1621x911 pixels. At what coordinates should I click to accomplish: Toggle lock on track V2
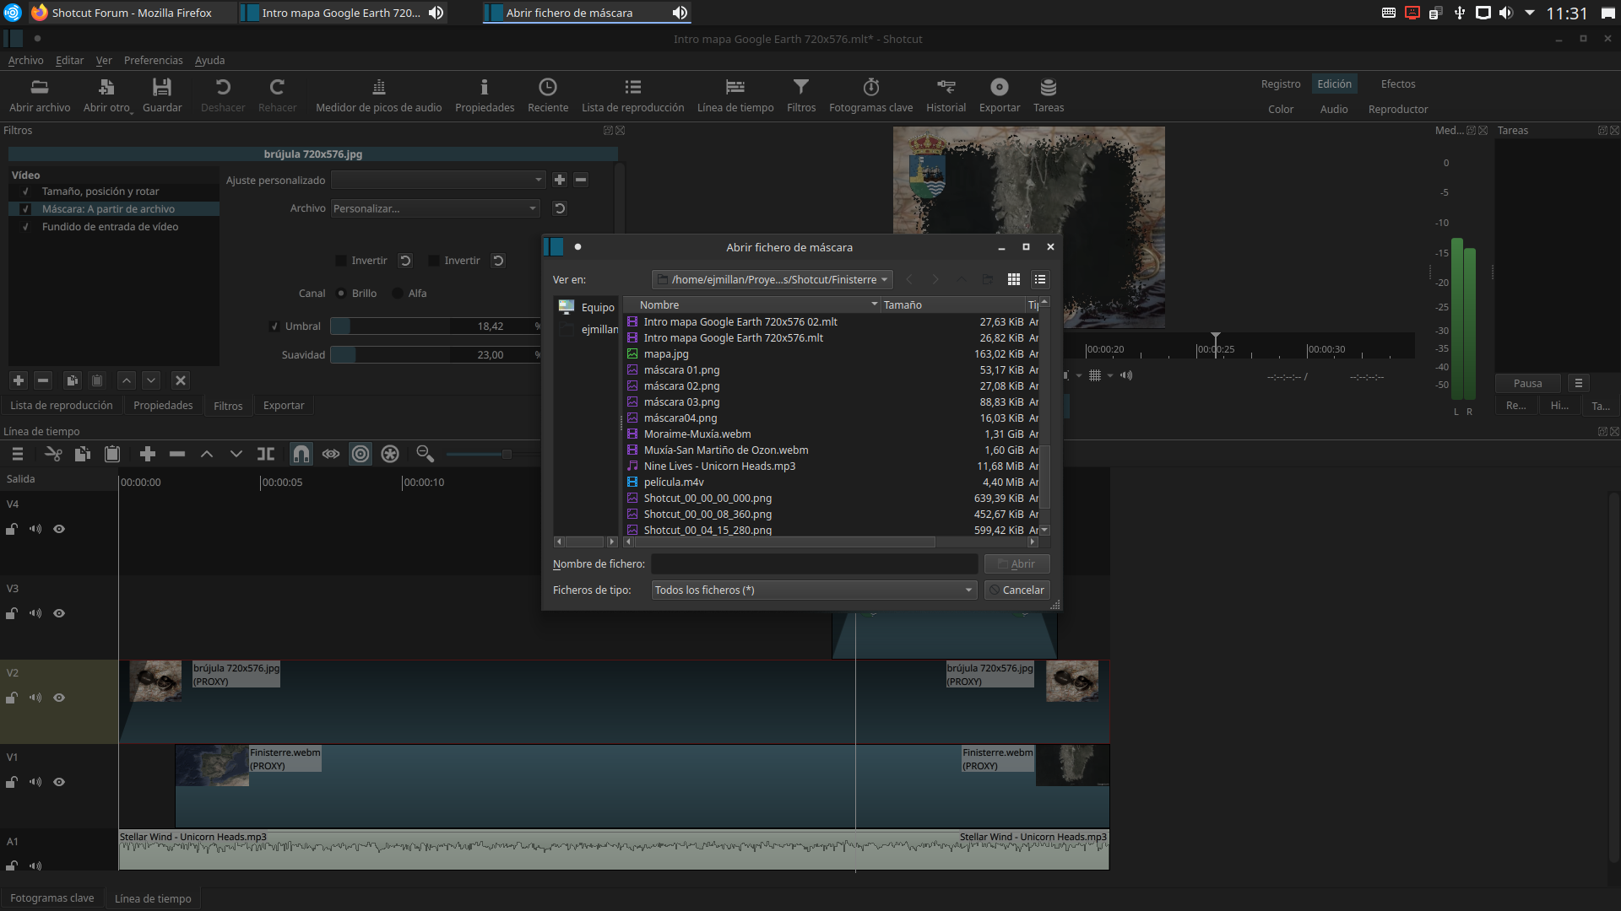(12, 698)
